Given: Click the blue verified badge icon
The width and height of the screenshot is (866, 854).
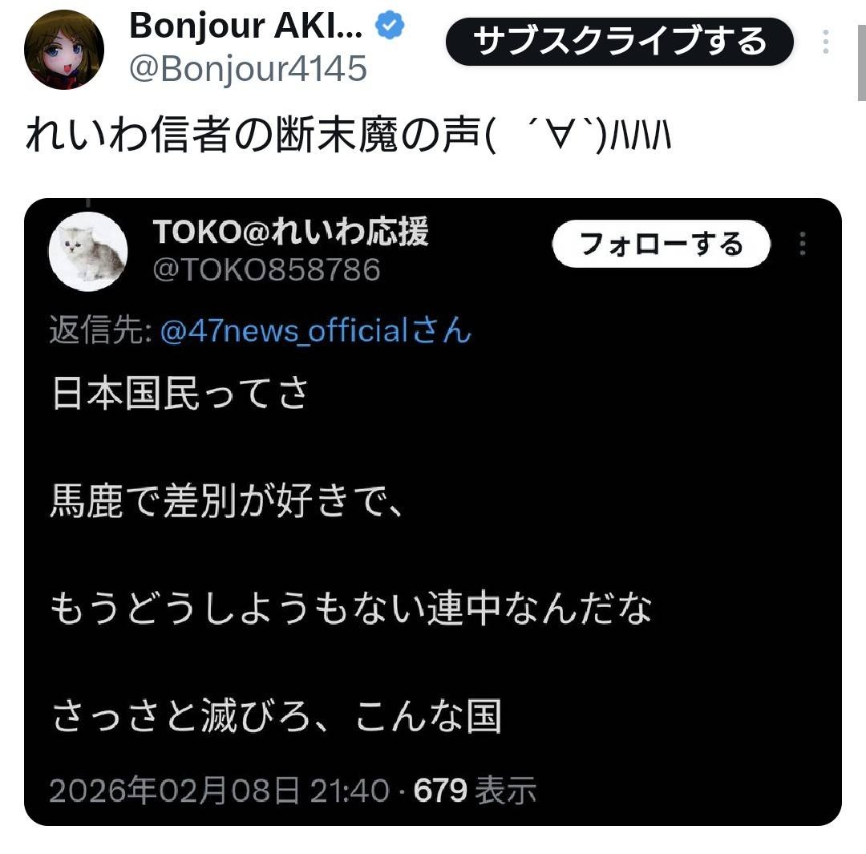Looking at the screenshot, I should pos(390,26).
